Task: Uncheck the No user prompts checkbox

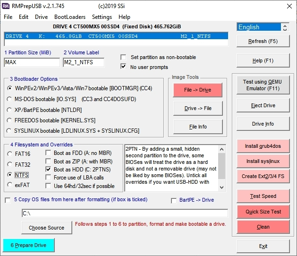Action: (123, 67)
